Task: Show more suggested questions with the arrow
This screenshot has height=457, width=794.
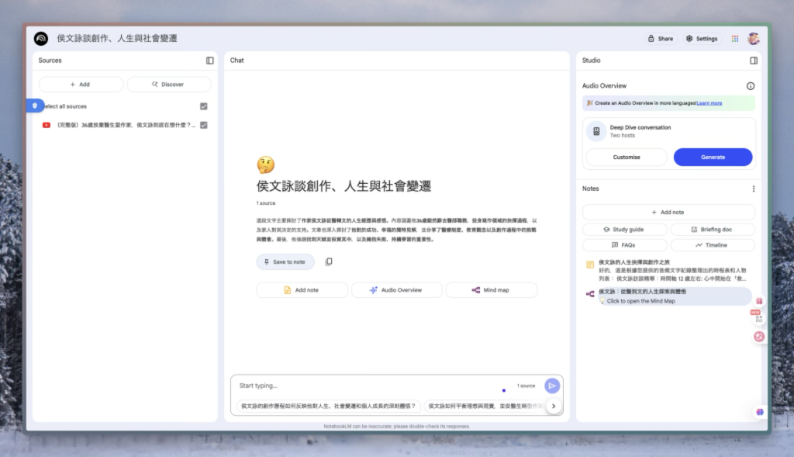Action: coord(554,406)
